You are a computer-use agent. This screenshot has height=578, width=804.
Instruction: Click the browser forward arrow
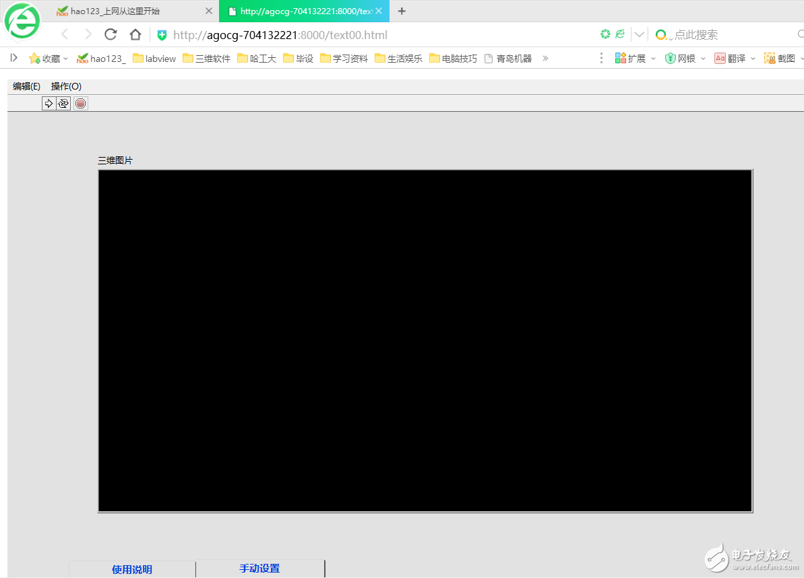(x=88, y=34)
